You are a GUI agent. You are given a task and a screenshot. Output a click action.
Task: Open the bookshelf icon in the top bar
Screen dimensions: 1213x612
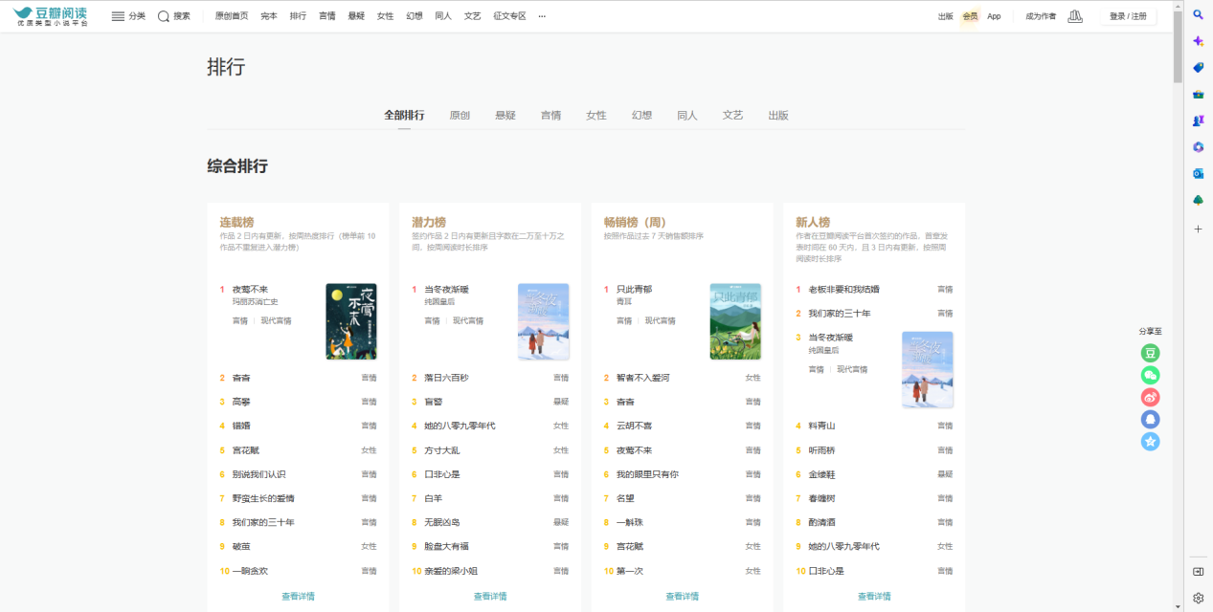1074,16
